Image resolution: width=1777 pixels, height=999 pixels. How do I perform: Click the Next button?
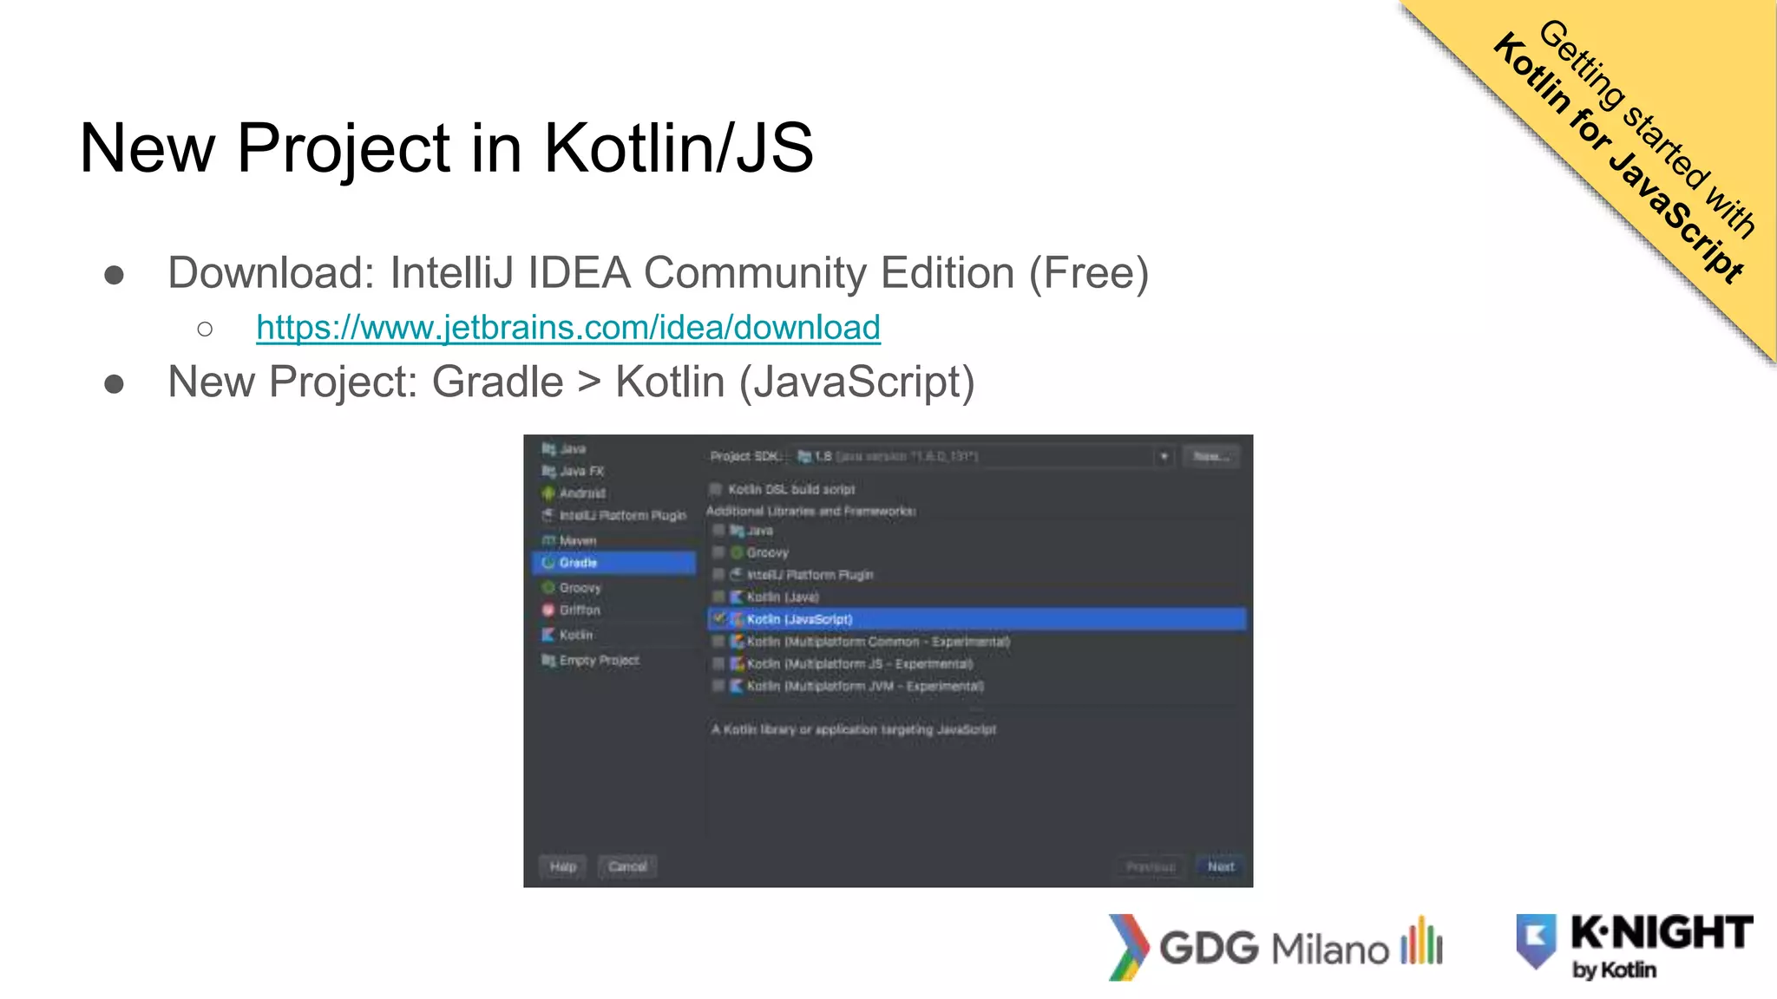tap(1221, 866)
